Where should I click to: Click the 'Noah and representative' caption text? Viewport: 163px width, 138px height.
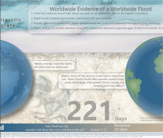[x=151, y=119]
